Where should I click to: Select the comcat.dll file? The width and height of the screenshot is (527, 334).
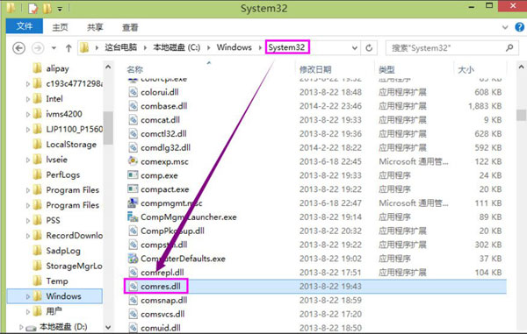tap(160, 120)
